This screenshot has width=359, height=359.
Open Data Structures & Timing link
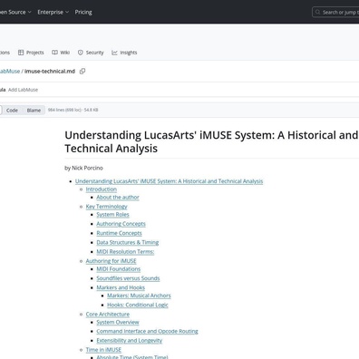[128, 242]
